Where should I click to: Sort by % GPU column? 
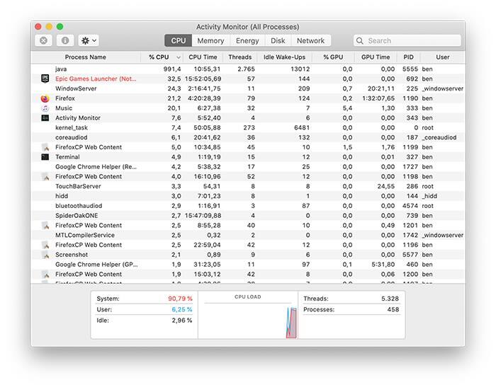333,57
